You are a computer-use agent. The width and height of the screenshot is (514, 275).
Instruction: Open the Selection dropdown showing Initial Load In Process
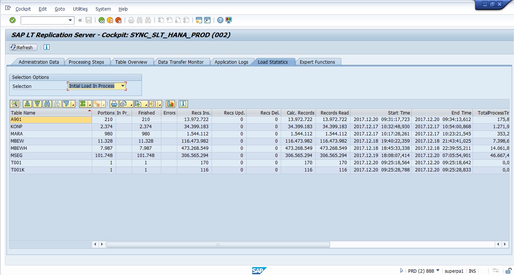[x=123, y=86]
